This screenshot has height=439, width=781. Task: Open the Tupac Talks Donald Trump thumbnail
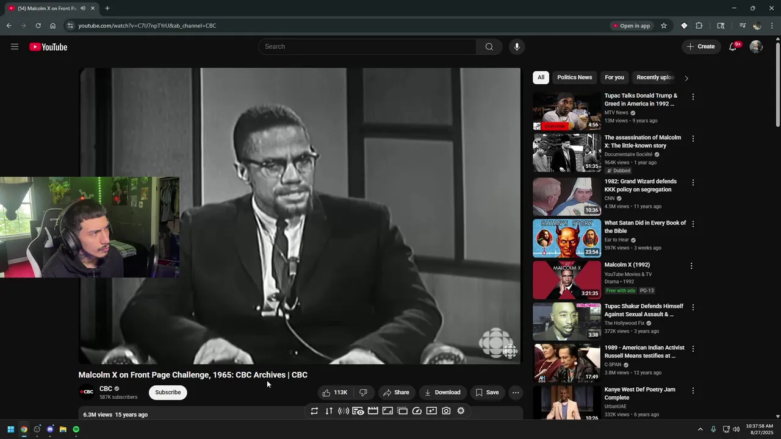(567, 111)
